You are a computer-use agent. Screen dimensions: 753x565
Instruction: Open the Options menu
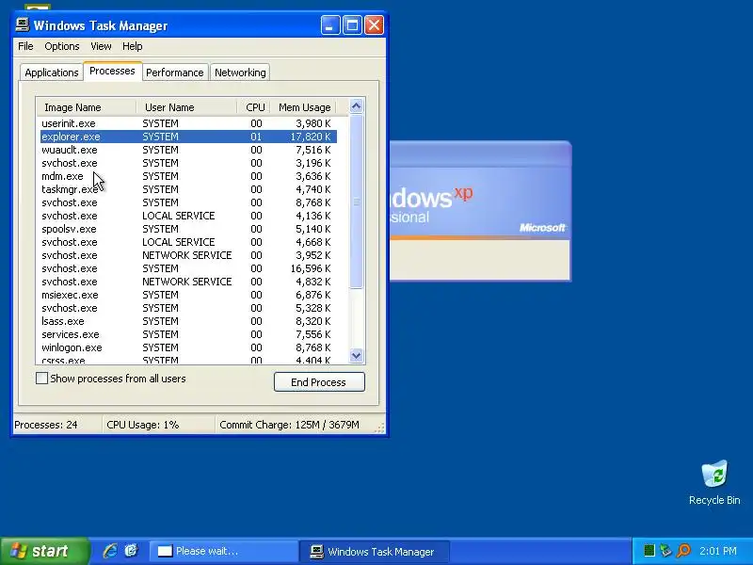point(62,46)
